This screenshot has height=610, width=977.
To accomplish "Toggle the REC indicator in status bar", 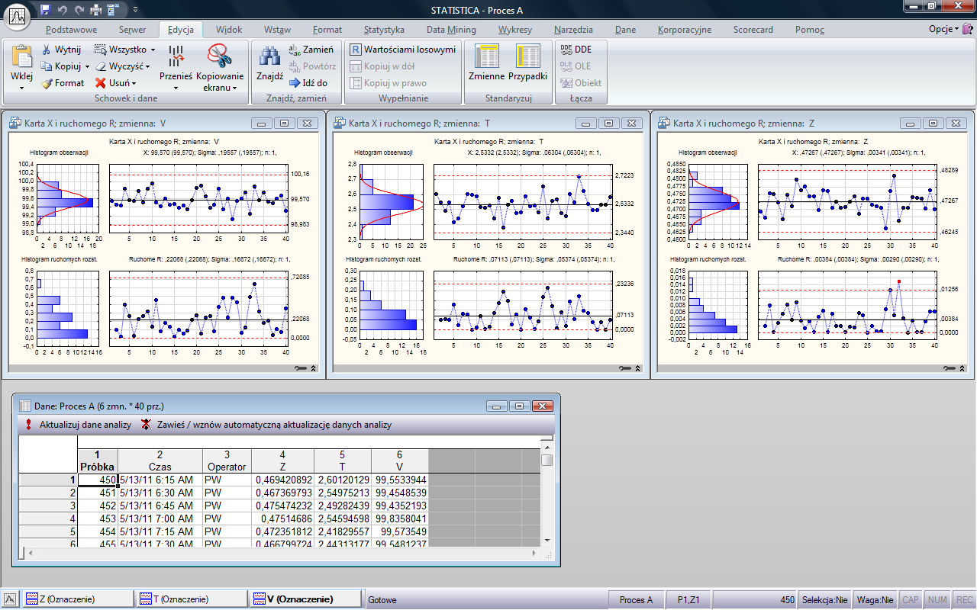I will coord(963,599).
